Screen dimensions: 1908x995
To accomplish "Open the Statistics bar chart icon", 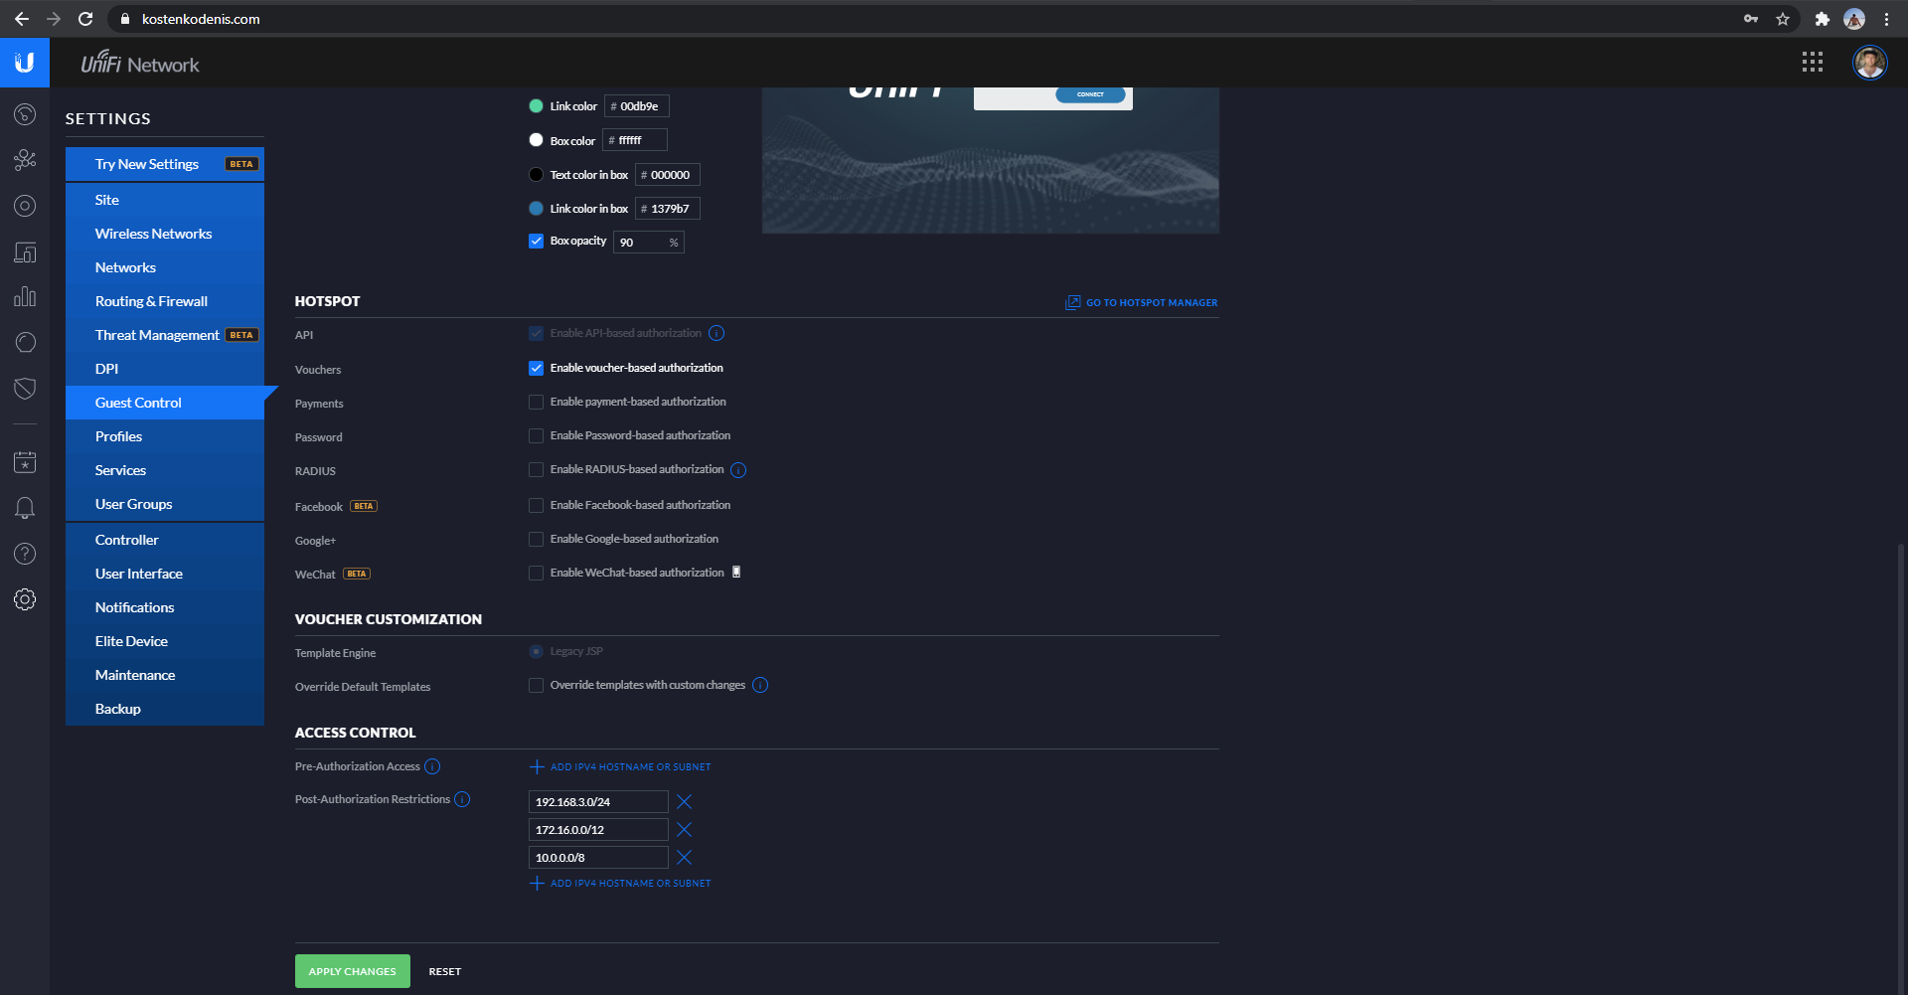I will point(25,297).
